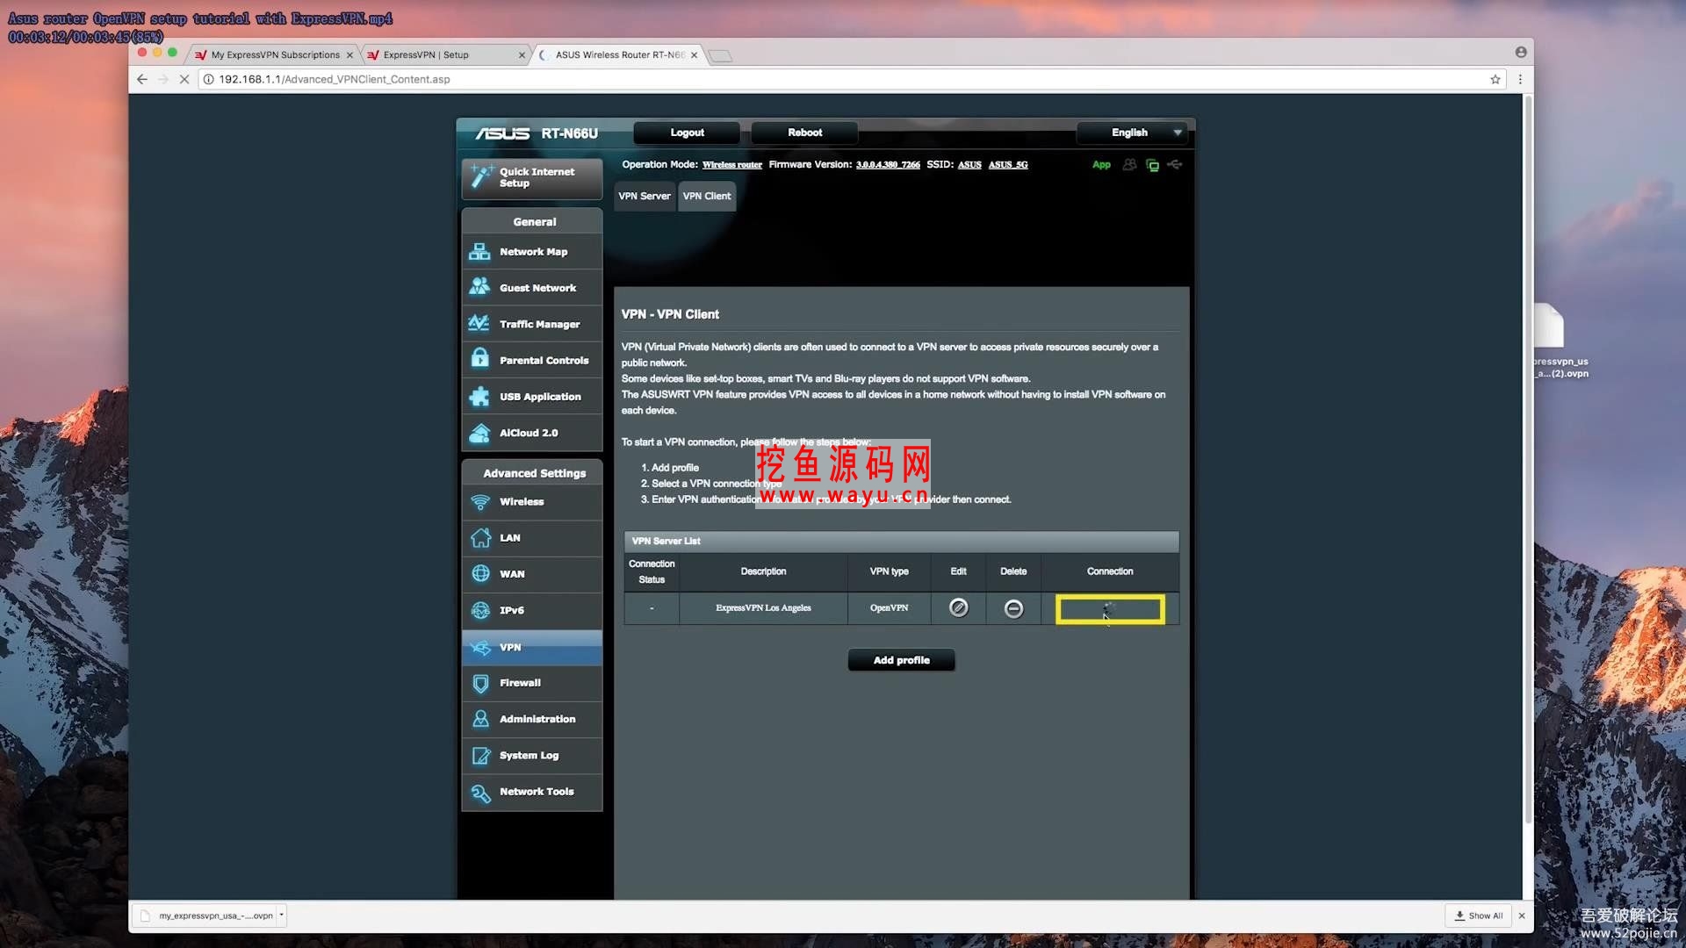
Task: Open Administration page
Action: click(531, 719)
